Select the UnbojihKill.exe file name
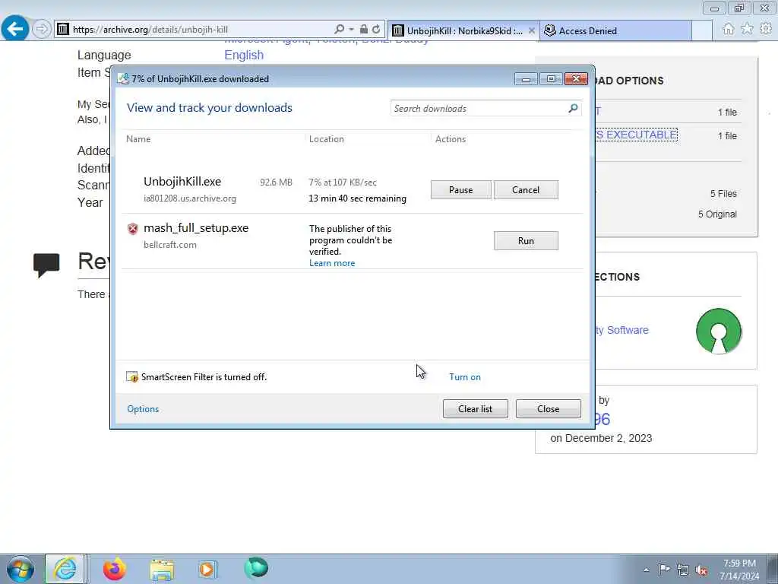This screenshot has width=778, height=584. click(x=182, y=182)
